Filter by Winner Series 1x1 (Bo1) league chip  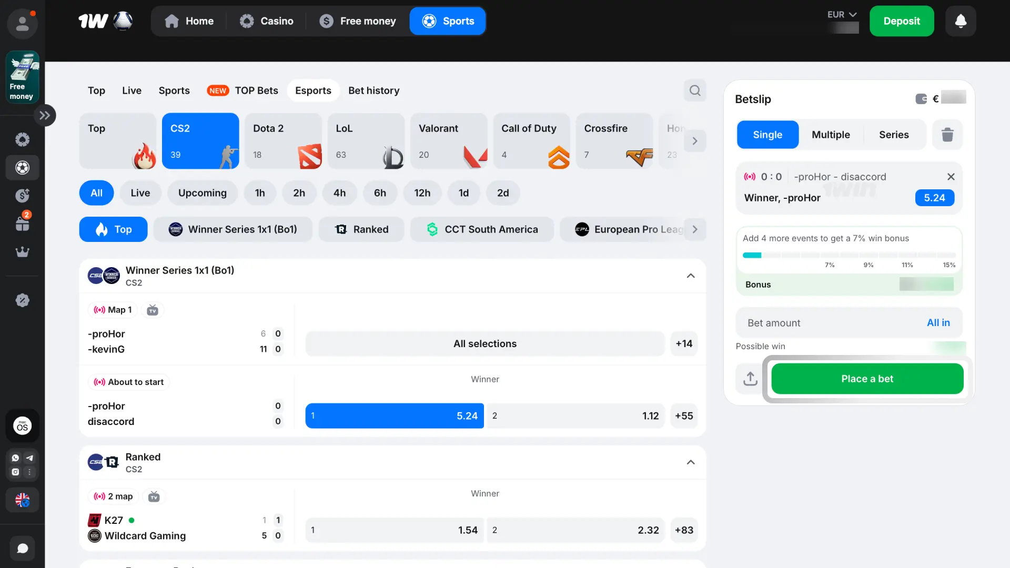coord(233,229)
